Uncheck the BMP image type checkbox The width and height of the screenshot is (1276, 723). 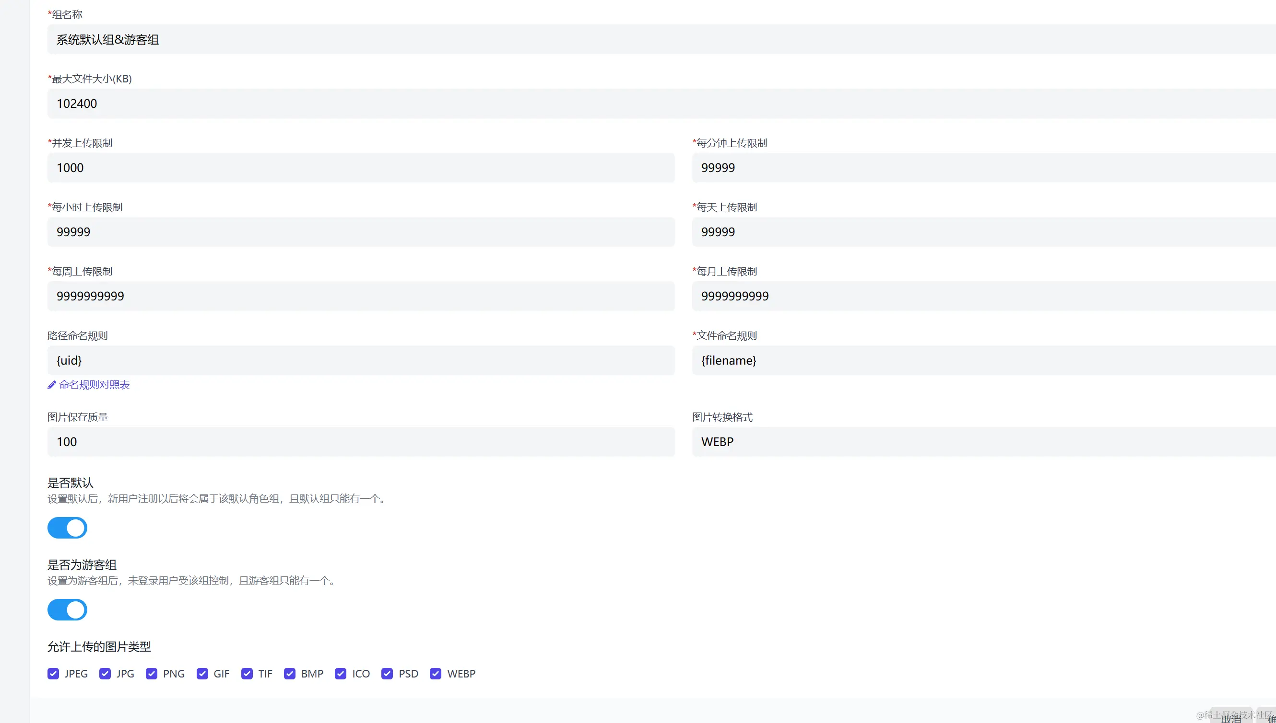290,674
